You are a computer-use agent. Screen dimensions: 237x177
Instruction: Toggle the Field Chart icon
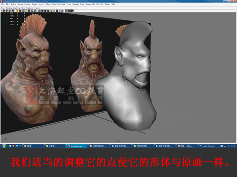pyautogui.click(x=29, y=11)
